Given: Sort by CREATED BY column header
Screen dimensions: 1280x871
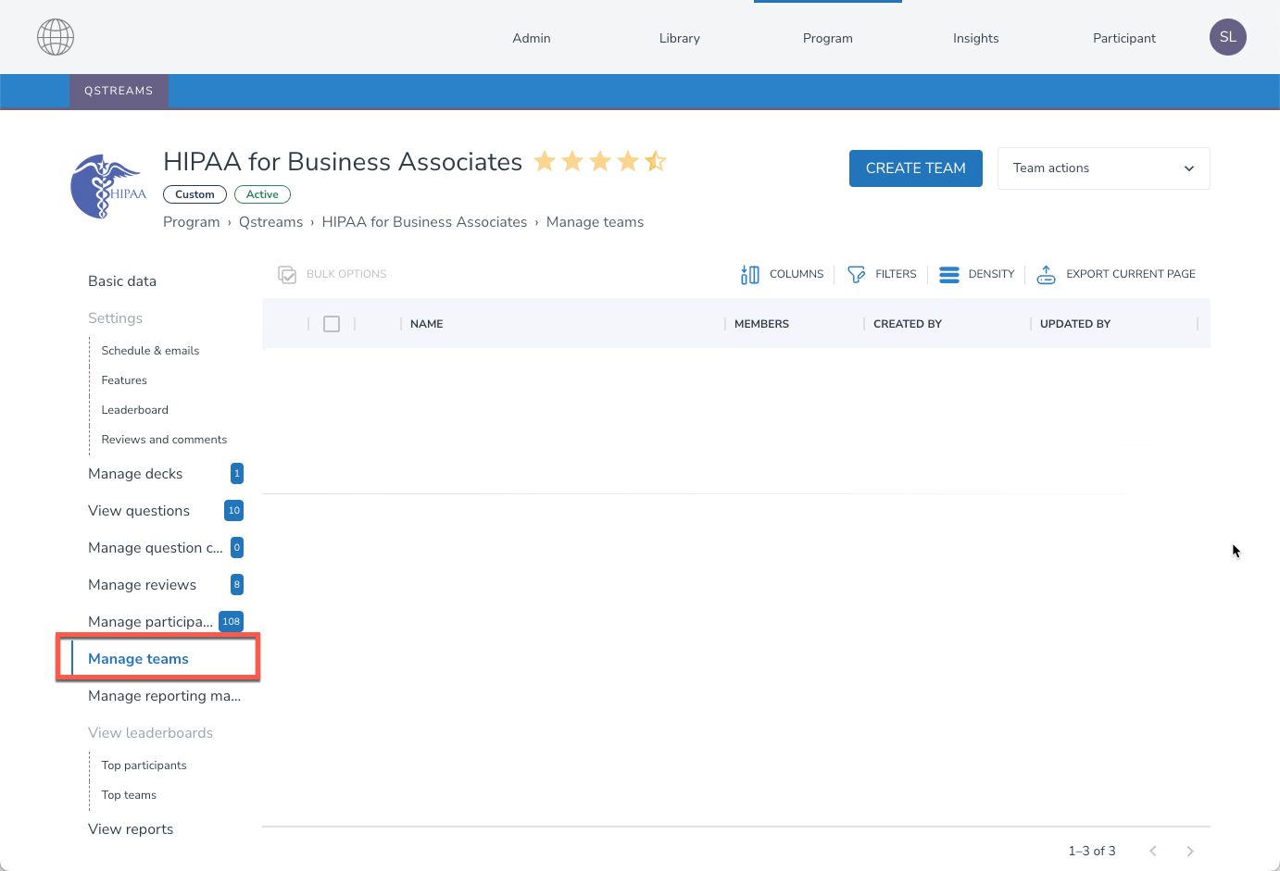Looking at the screenshot, I should coord(907,324).
